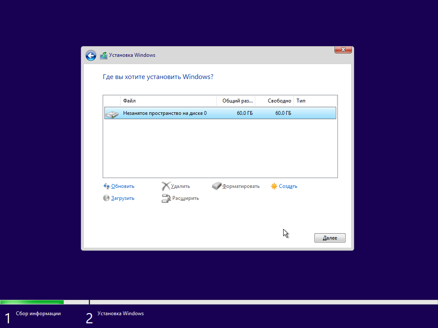Click step 2 Установка Windows label
The width and height of the screenshot is (438, 328).
click(121, 313)
